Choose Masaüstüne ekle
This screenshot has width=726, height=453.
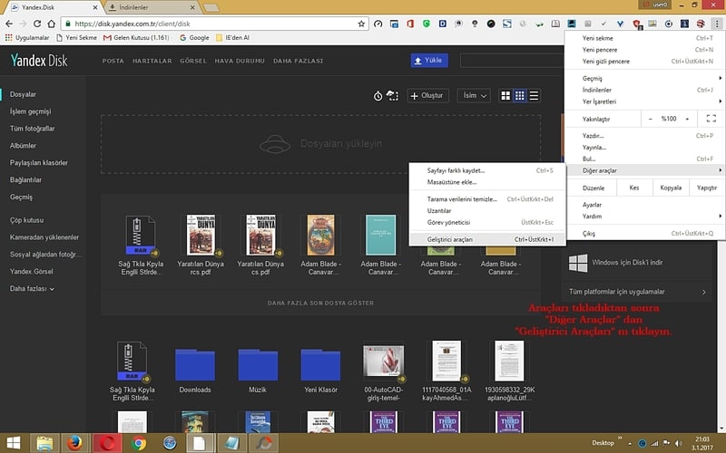pyautogui.click(x=487, y=182)
